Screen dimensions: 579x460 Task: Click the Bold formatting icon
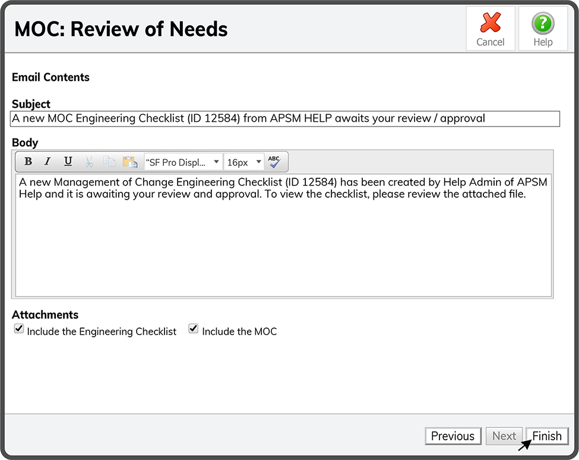(x=28, y=162)
